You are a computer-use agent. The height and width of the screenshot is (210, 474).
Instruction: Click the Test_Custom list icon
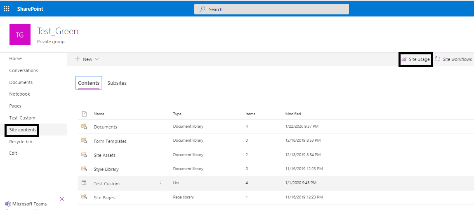pyautogui.click(x=84, y=183)
